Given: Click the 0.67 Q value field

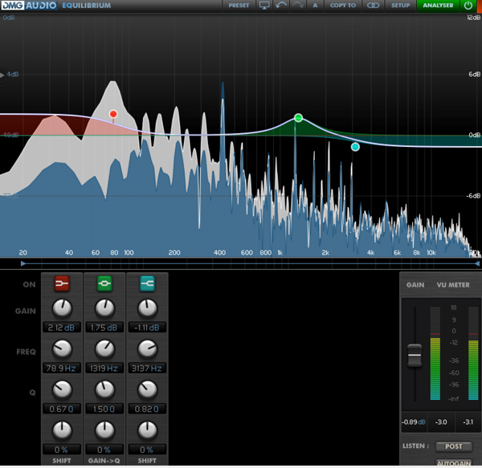Looking at the screenshot, I should 62,409.
